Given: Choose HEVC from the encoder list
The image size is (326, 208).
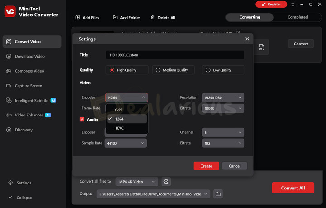Looking at the screenshot, I should [x=127, y=128].
